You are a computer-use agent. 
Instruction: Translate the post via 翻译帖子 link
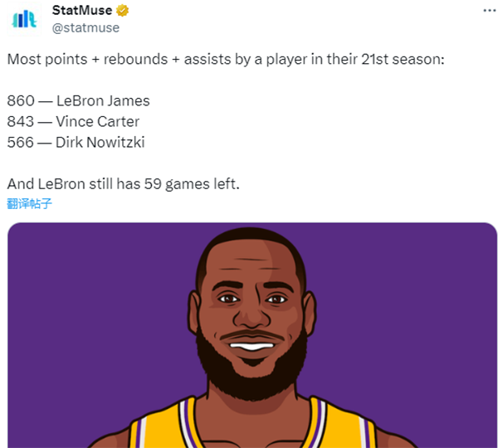point(29,203)
